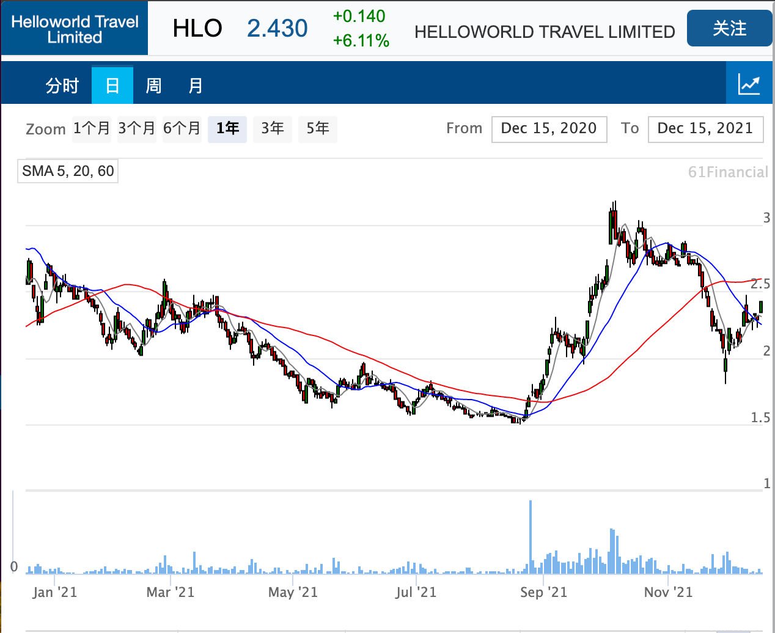Click the Nov '21 axis label
This screenshot has height=633, width=775.
click(x=669, y=592)
